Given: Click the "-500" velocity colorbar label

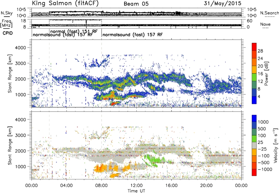Looking at the screenshot, I should click(x=264, y=163).
